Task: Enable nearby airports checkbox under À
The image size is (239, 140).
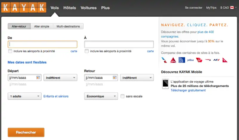Action: [87, 51]
